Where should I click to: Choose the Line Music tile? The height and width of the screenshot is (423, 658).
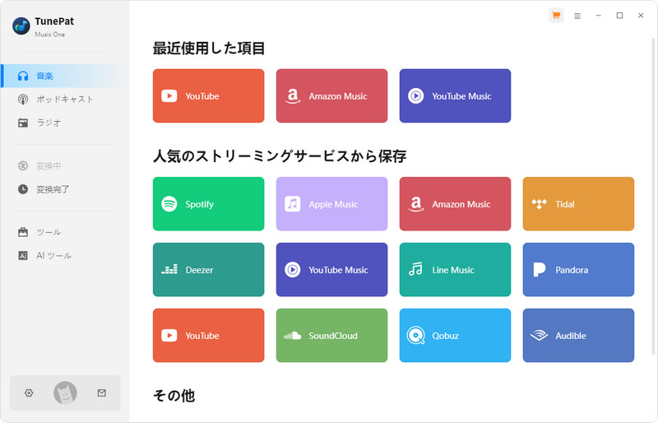coord(456,270)
